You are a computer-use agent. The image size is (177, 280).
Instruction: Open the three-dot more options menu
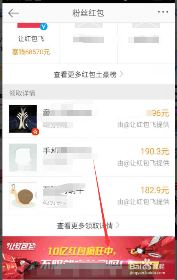(163, 12)
